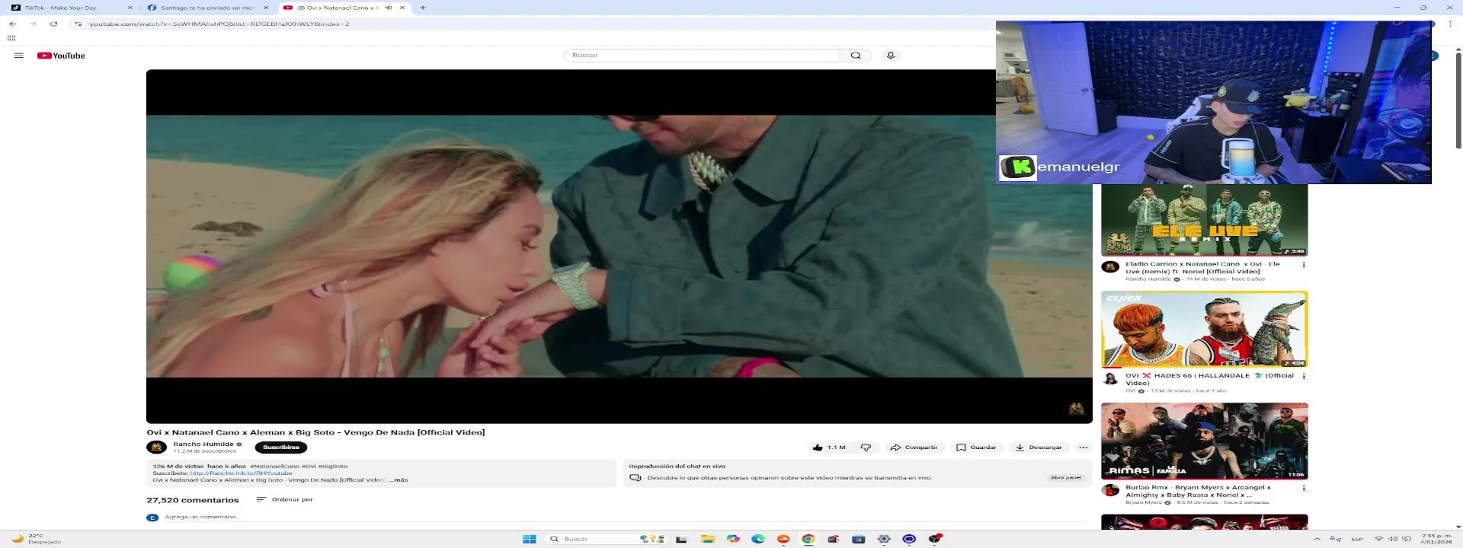The width and height of the screenshot is (1463, 548).
Task: Go forward with the browser forward arrow
Action: [33, 24]
